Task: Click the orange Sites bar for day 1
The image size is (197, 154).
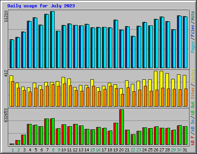Action: pos(13,94)
